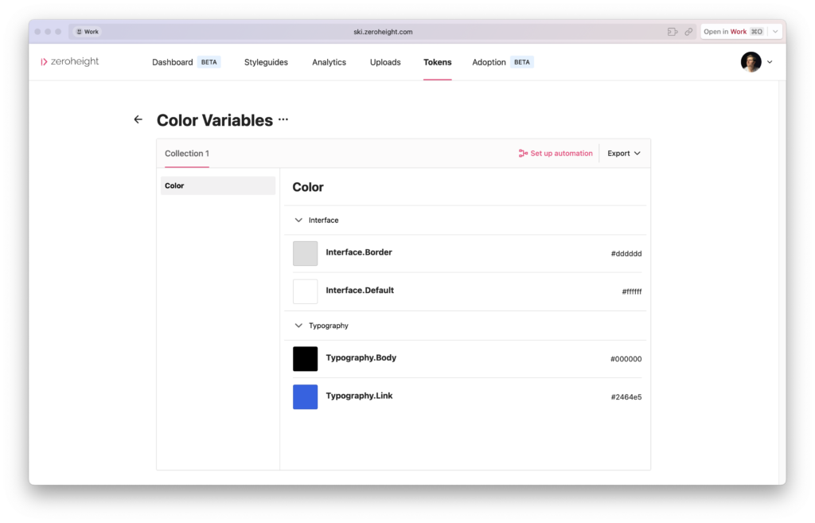Click the Typography.Body black swatch
Viewport: 815px width, 523px height.
(x=305, y=359)
